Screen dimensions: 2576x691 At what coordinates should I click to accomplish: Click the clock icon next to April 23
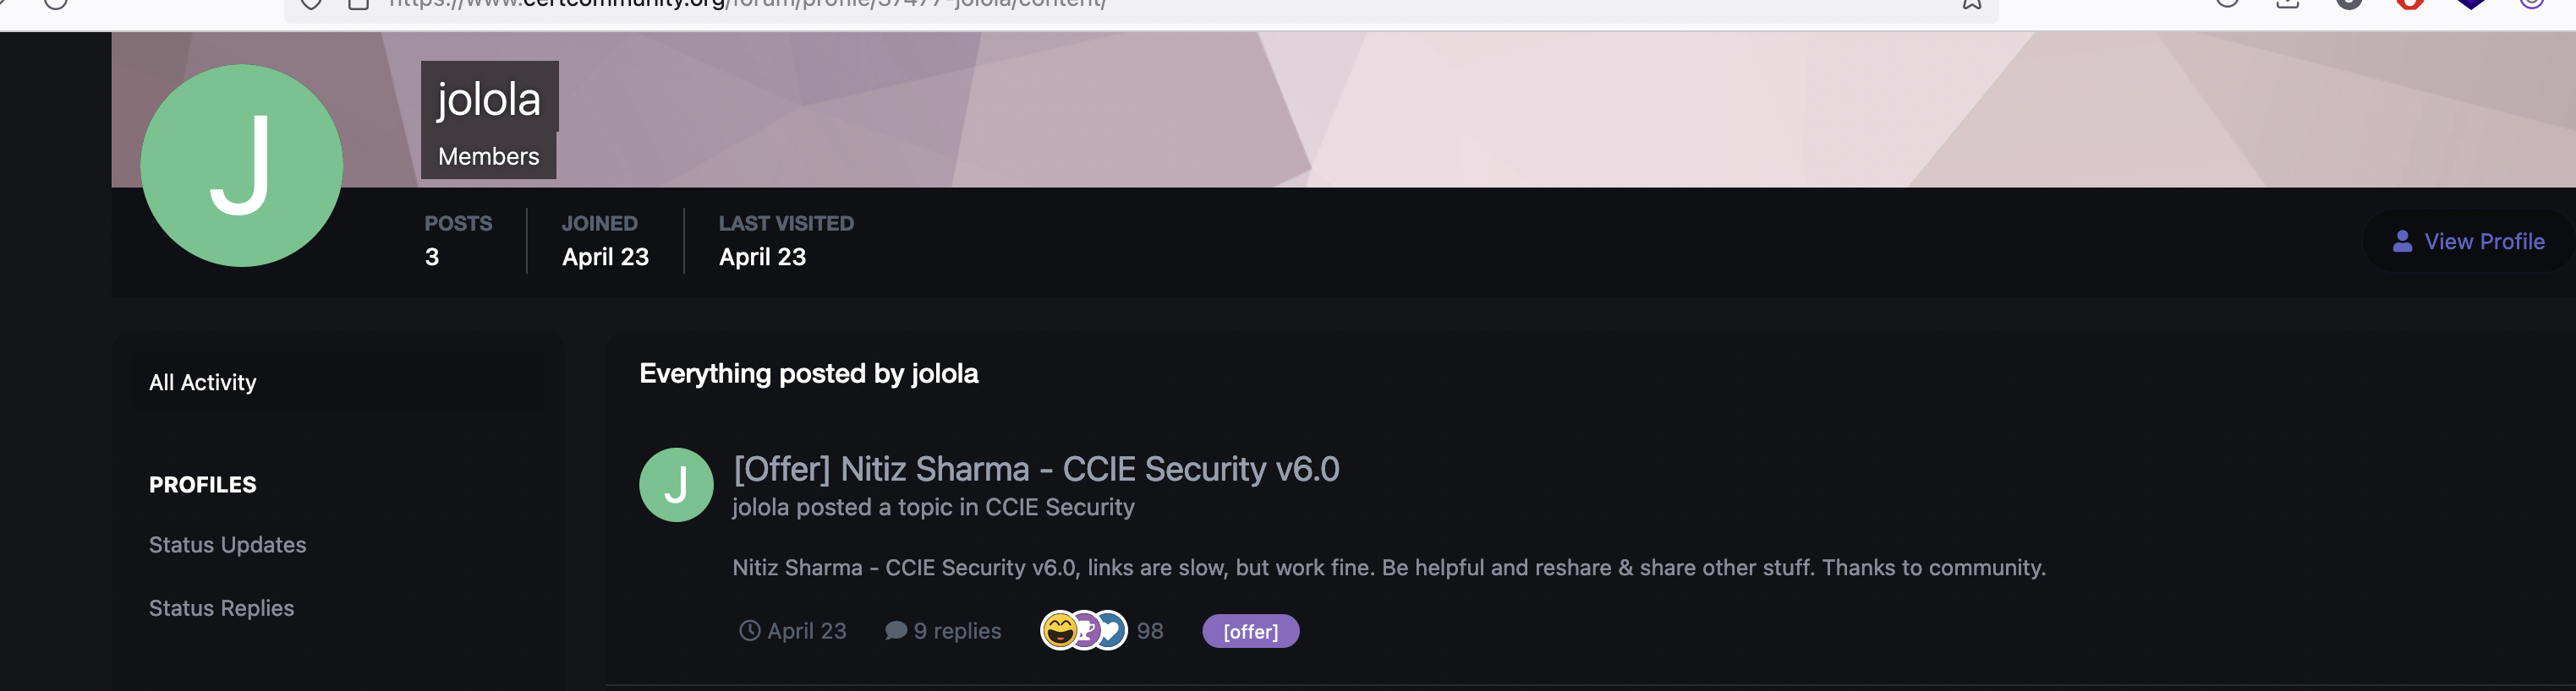tap(749, 631)
